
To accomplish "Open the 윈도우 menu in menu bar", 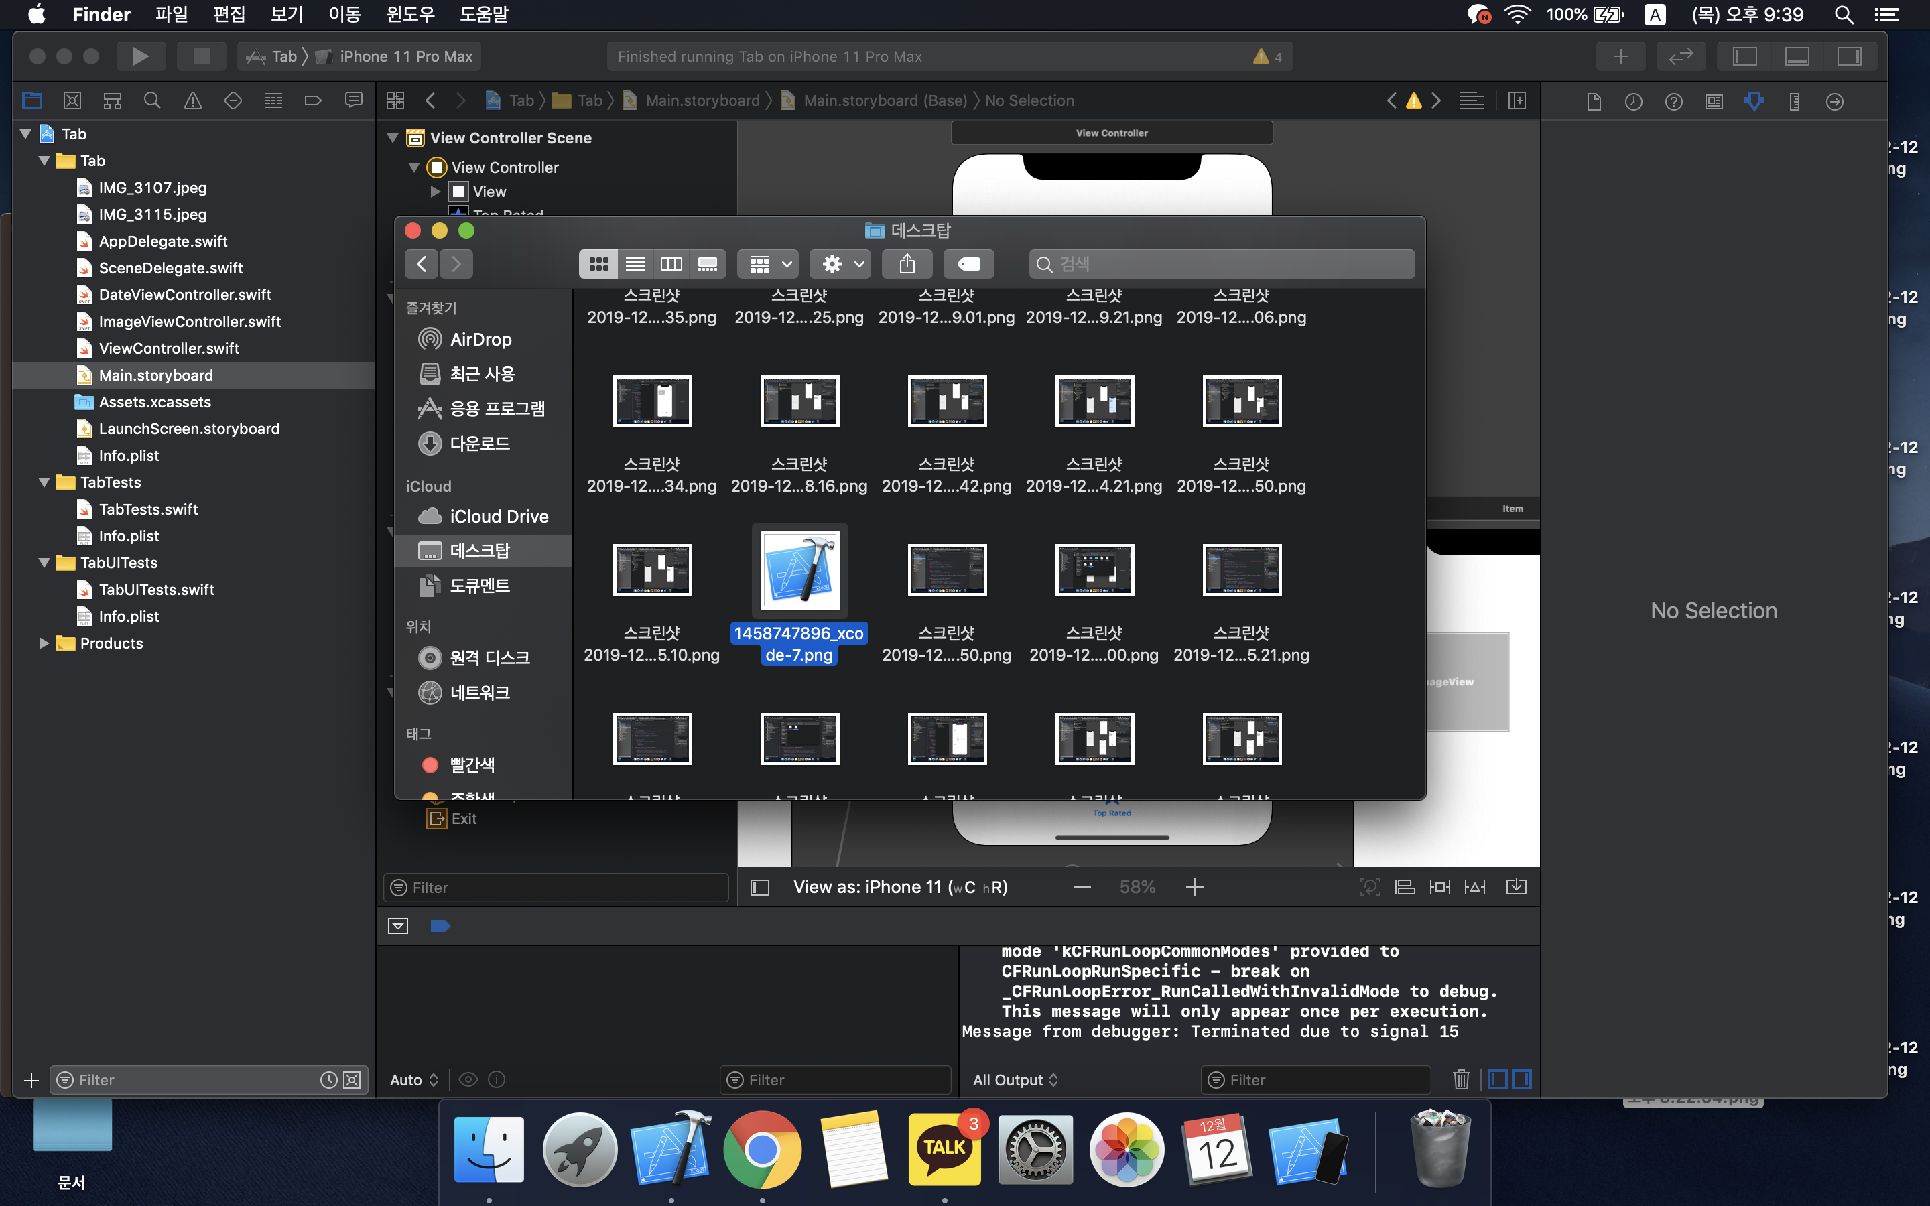I will click(x=410, y=14).
